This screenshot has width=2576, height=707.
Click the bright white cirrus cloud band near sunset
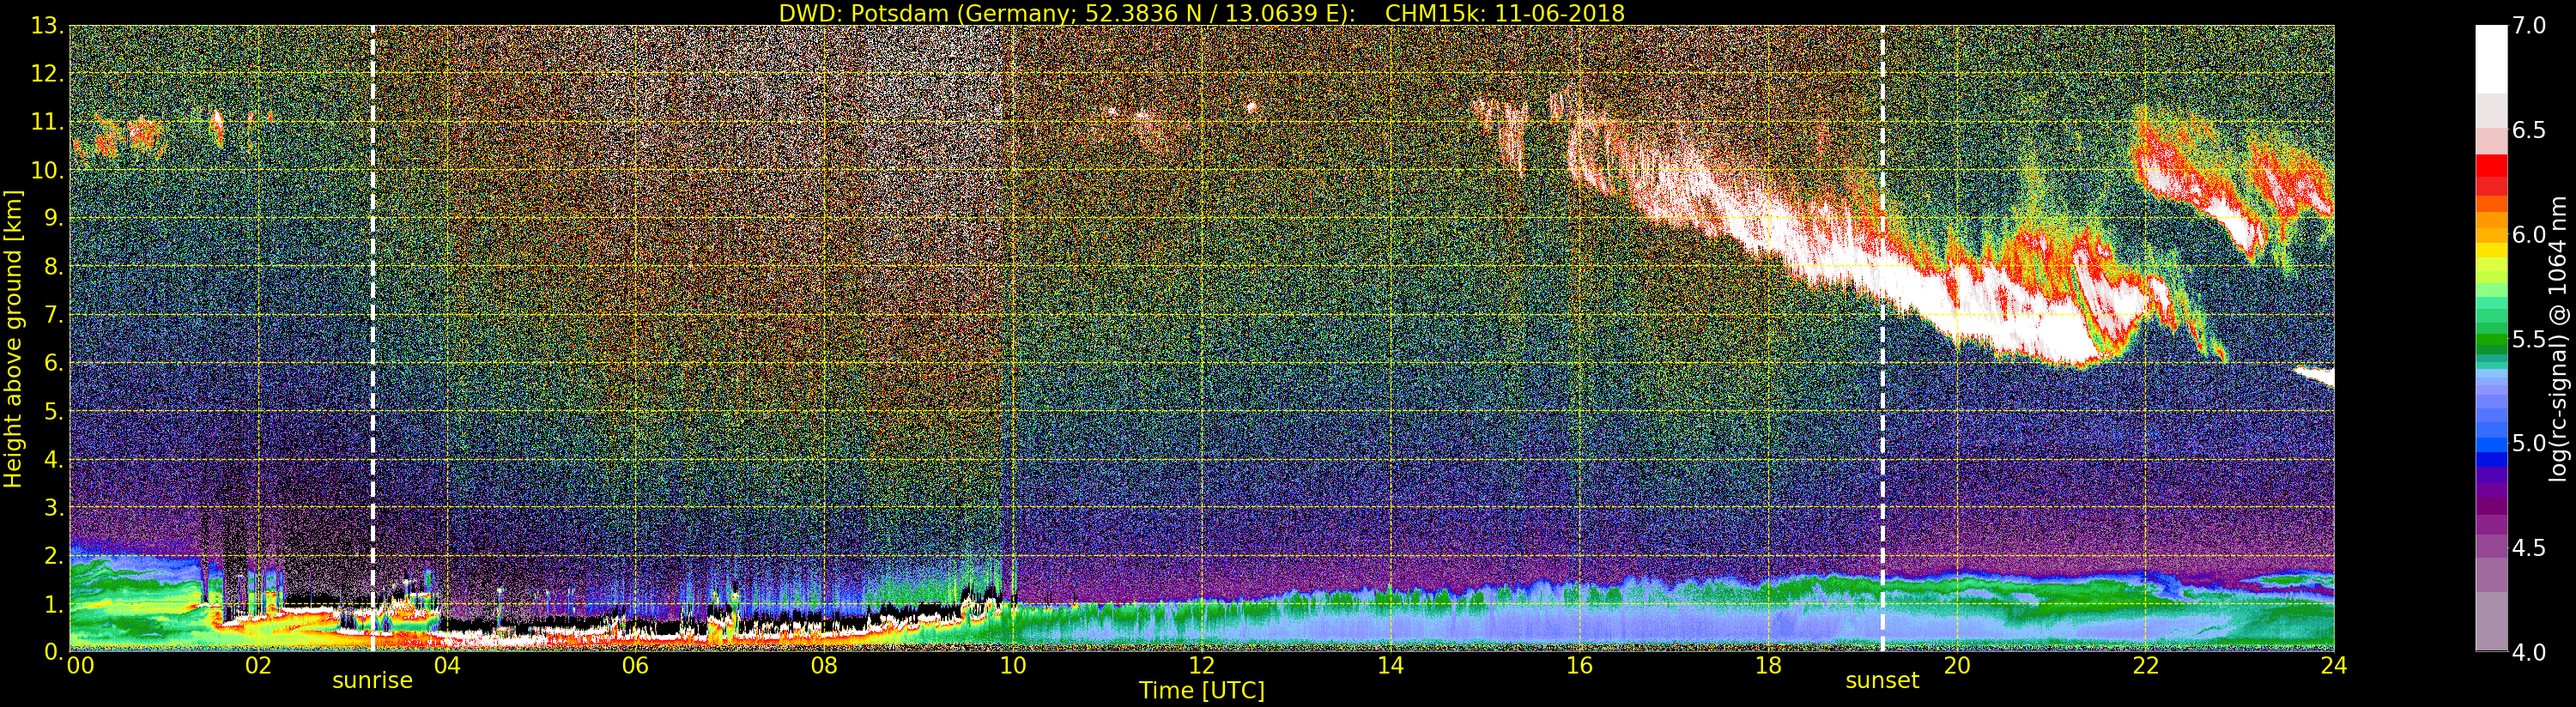(1900, 275)
